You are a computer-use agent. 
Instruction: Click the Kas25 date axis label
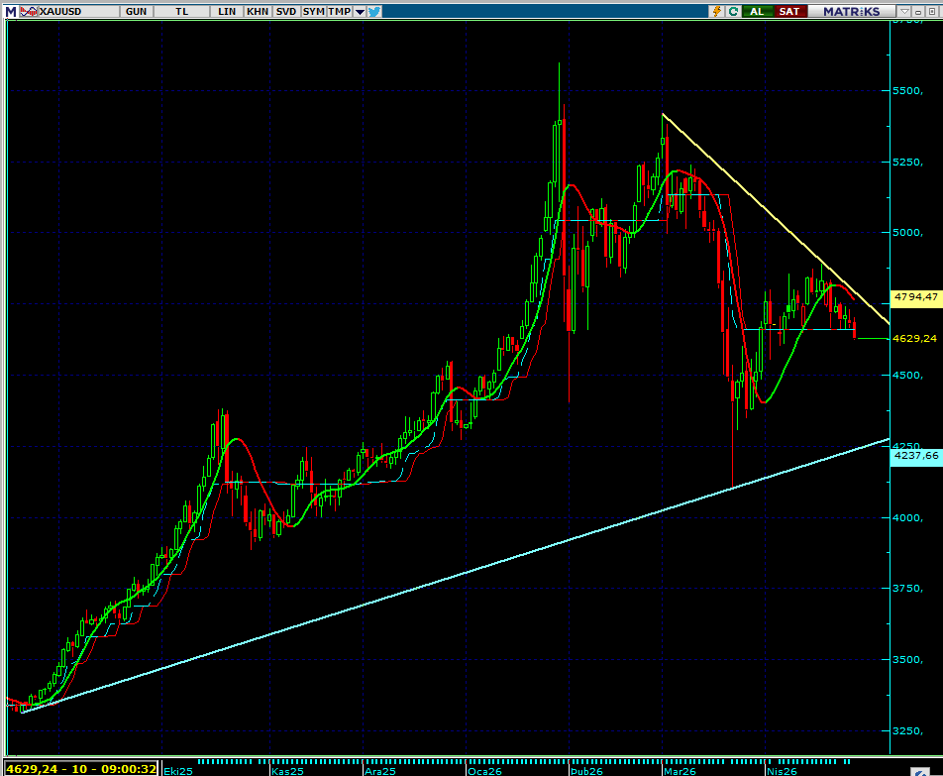coord(287,771)
